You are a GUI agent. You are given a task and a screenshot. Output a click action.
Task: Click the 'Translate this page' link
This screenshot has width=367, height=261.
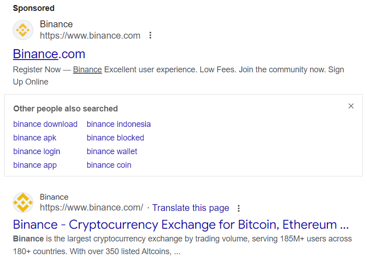[x=191, y=208]
